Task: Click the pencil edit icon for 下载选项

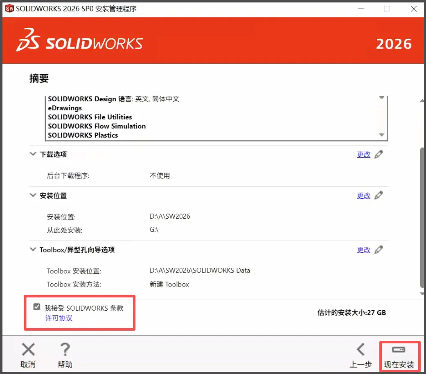Action: tap(379, 154)
